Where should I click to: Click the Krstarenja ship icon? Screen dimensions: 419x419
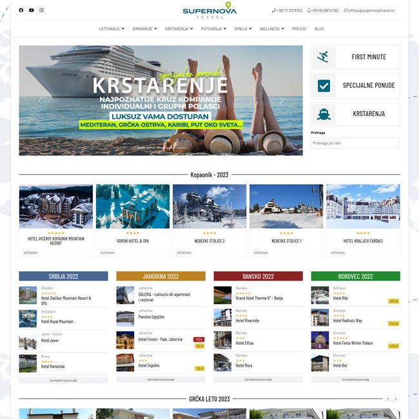(324, 113)
